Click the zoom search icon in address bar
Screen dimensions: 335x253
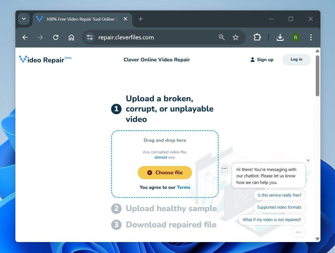tap(222, 37)
